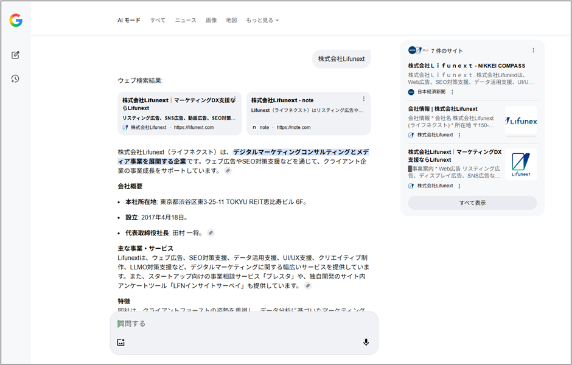Expand the もっと見る dropdown
This screenshot has height=365, width=572.
point(262,20)
